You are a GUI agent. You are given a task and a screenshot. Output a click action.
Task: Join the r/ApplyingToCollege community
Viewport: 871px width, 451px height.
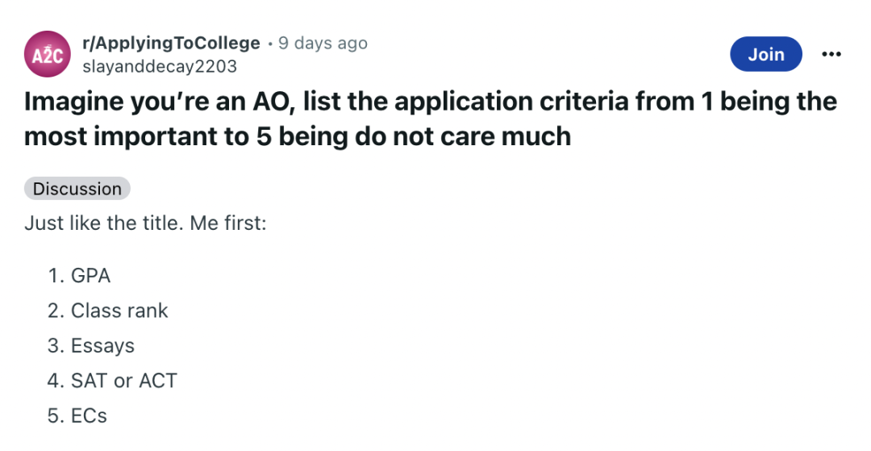tap(766, 54)
